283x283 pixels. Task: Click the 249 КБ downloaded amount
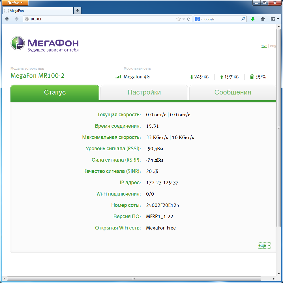pyautogui.click(x=201, y=77)
